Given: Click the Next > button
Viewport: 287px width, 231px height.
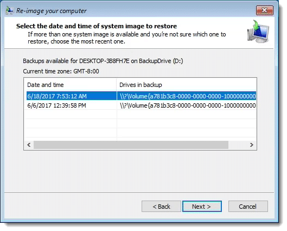Looking at the screenshot, I should 202,207.
